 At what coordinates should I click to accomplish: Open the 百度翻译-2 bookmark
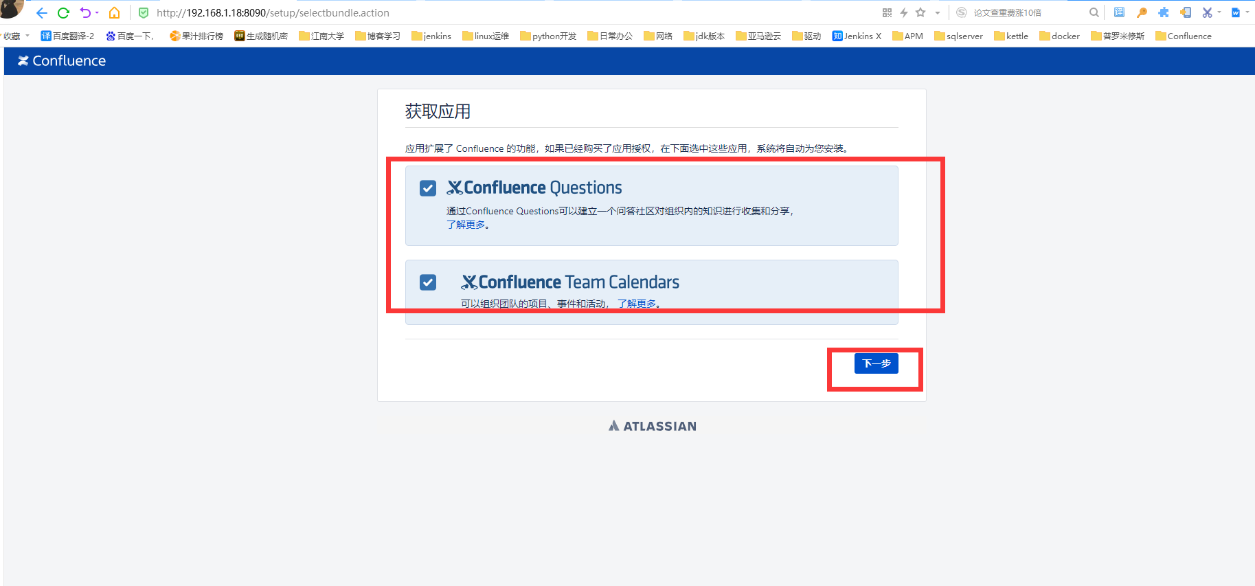[67, 36]
